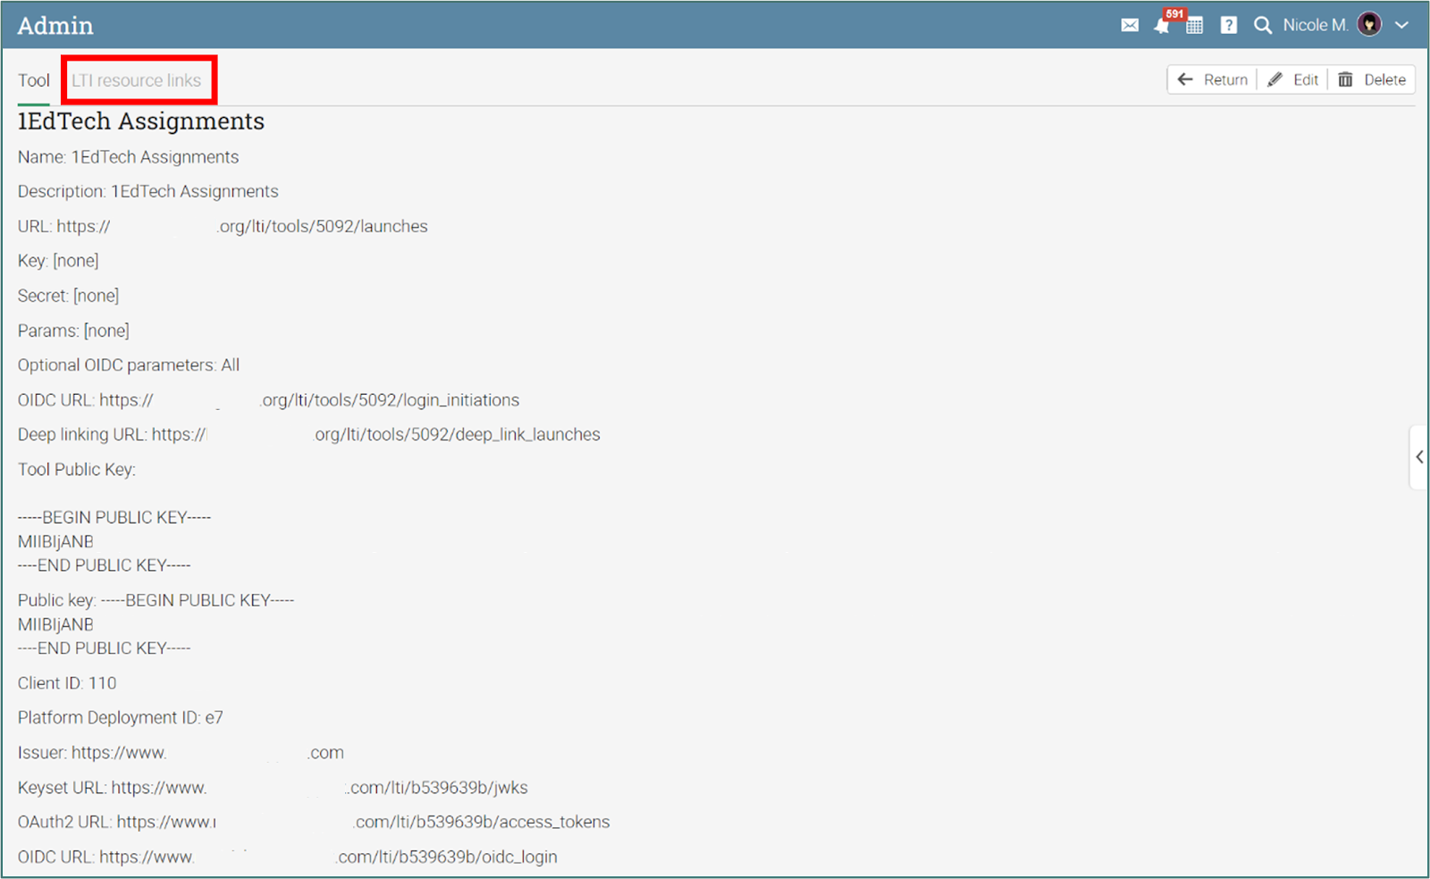The height and width of the screenshot is (879, 1430).
Task: Click the Params: [none] line
Action: point(73,331)
